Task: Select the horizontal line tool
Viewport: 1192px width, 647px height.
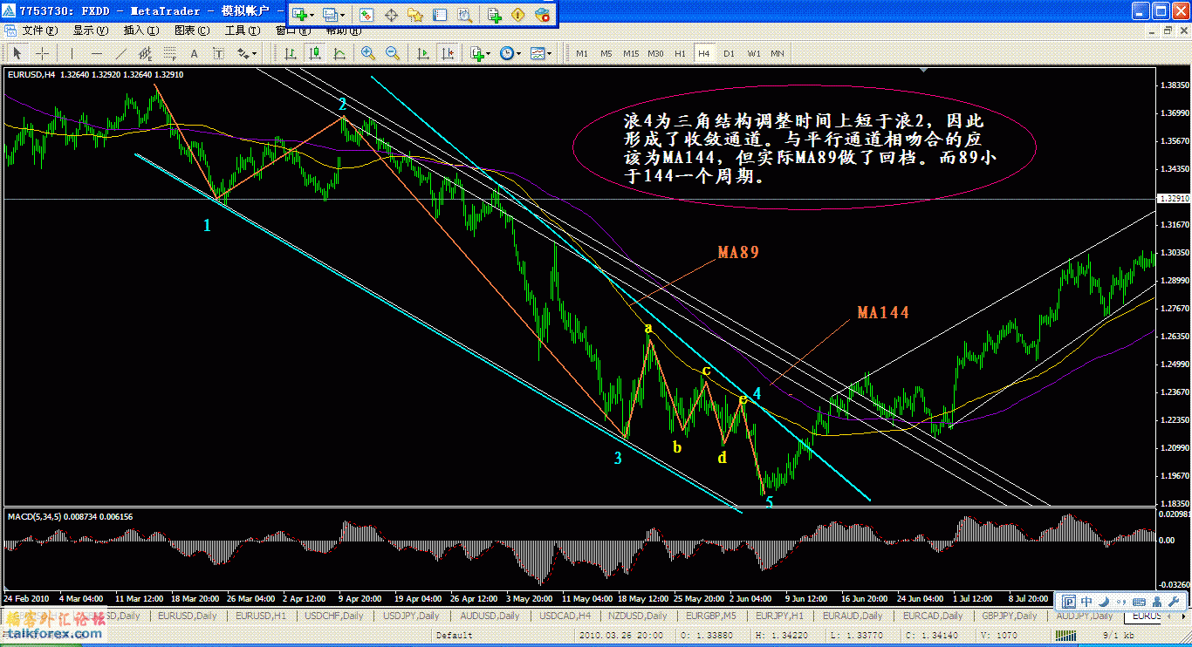Action: tap(96, 53)
